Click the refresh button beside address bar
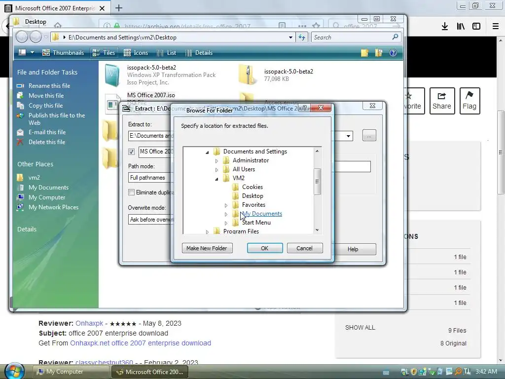 [302, 38]
